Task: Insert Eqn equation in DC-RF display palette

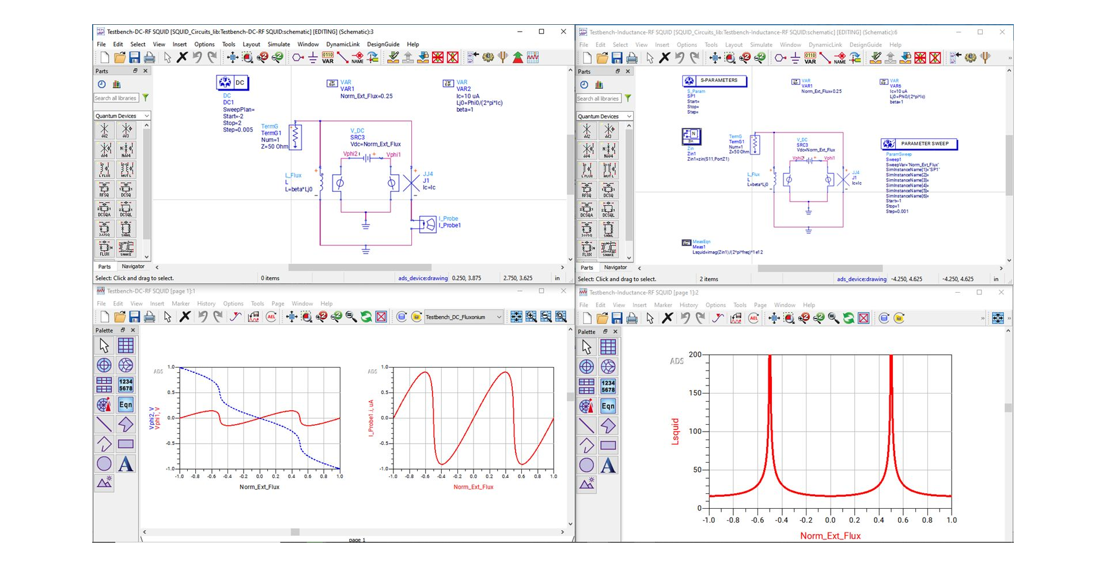Action: click(x=126, y=405)
